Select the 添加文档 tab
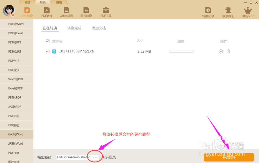Image resolution: width=259 pixels, height=163 pixels. point(99,28)
